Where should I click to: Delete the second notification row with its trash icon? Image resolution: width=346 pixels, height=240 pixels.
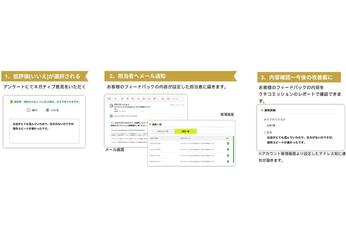(x=228, y=149)
